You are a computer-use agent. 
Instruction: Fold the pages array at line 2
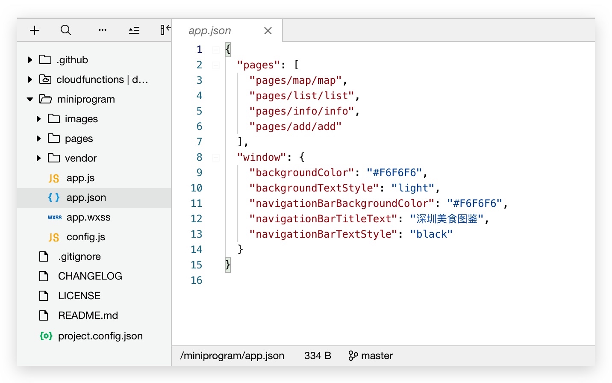(x=216, y=65)
